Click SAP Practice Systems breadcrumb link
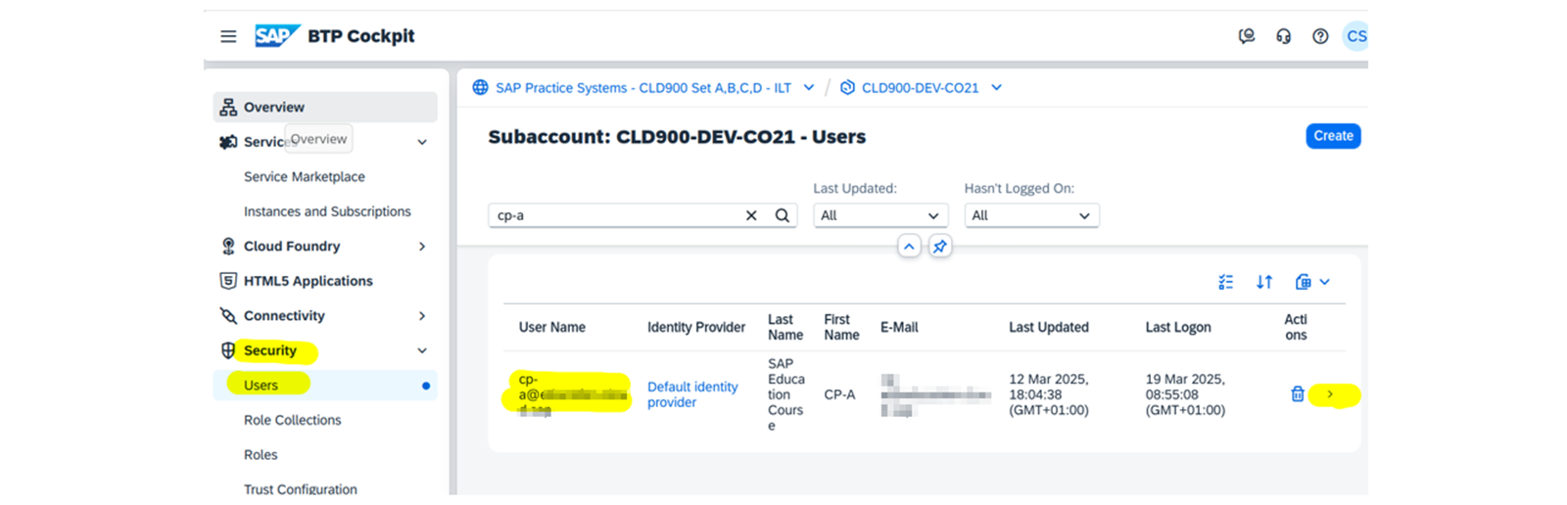This screenshot has height=505, width=1567. pos(642,87)
